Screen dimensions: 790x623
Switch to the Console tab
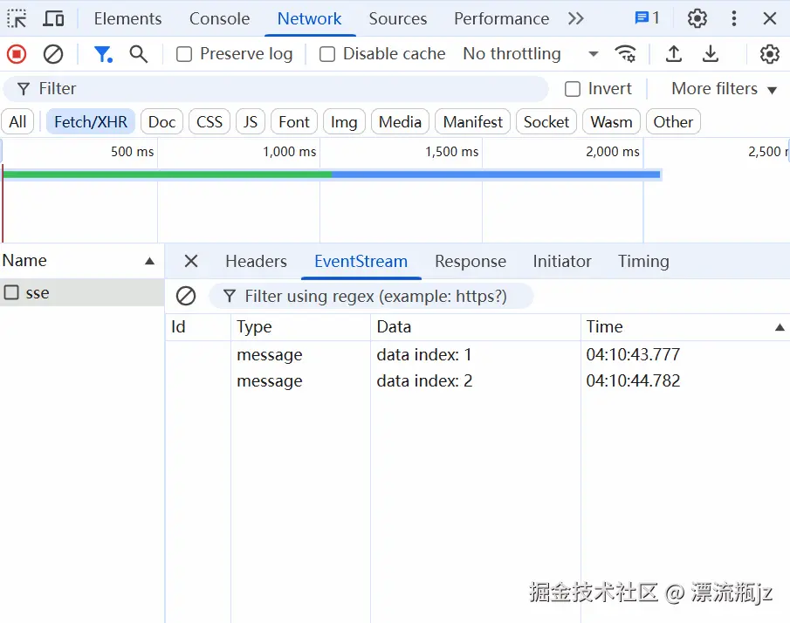coord(219,18)
